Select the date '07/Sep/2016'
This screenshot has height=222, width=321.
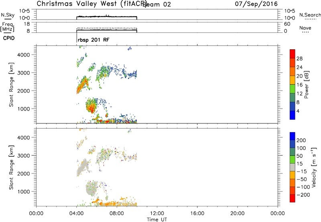(256, 4)
